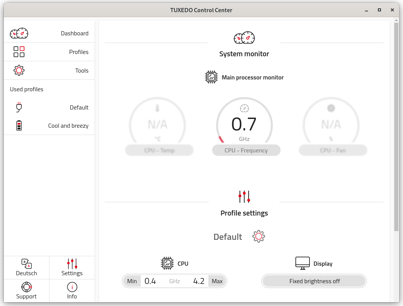Image resolution: width=403 pixels, height=306 pixels.
Task: Click the Info circle icon
Action: pos(72,287)
